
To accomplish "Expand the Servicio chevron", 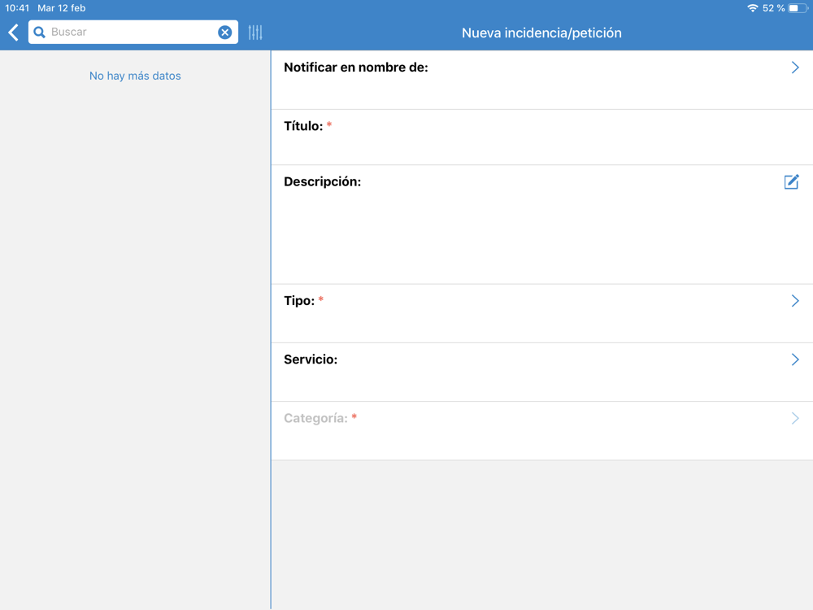I will point(795,359).
